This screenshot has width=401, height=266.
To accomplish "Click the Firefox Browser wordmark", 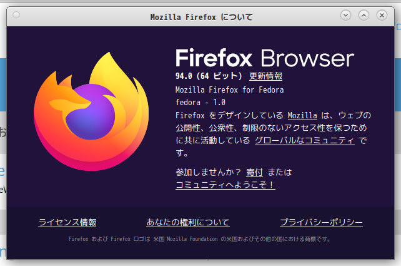I will (x=265, y=58).
